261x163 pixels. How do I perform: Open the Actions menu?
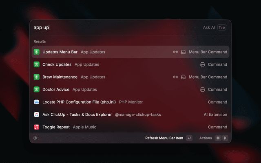pyautogui.click(x=206, y=138)
